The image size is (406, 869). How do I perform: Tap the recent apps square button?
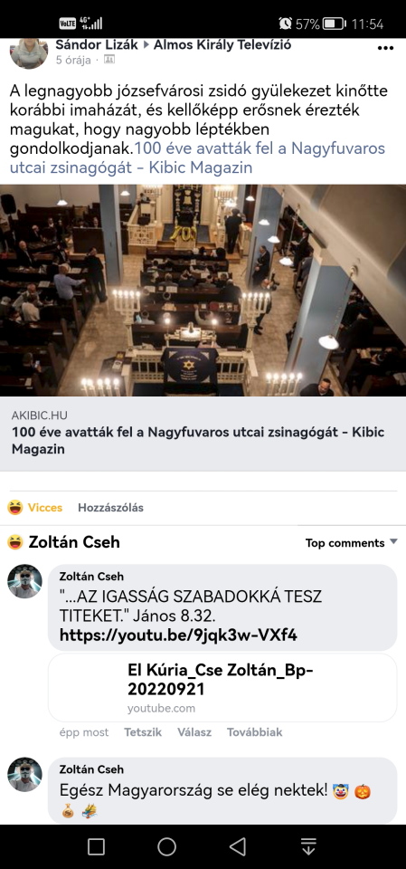pyautogui.click(x=97, y=846)
